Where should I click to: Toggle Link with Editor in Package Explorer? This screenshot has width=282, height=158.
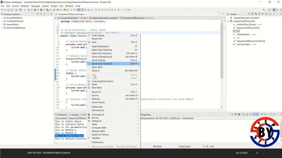[41, 14]
